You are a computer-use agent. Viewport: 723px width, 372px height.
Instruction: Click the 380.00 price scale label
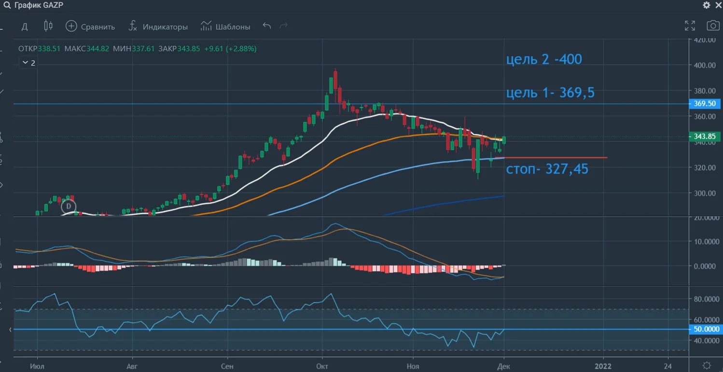point(704,91)
